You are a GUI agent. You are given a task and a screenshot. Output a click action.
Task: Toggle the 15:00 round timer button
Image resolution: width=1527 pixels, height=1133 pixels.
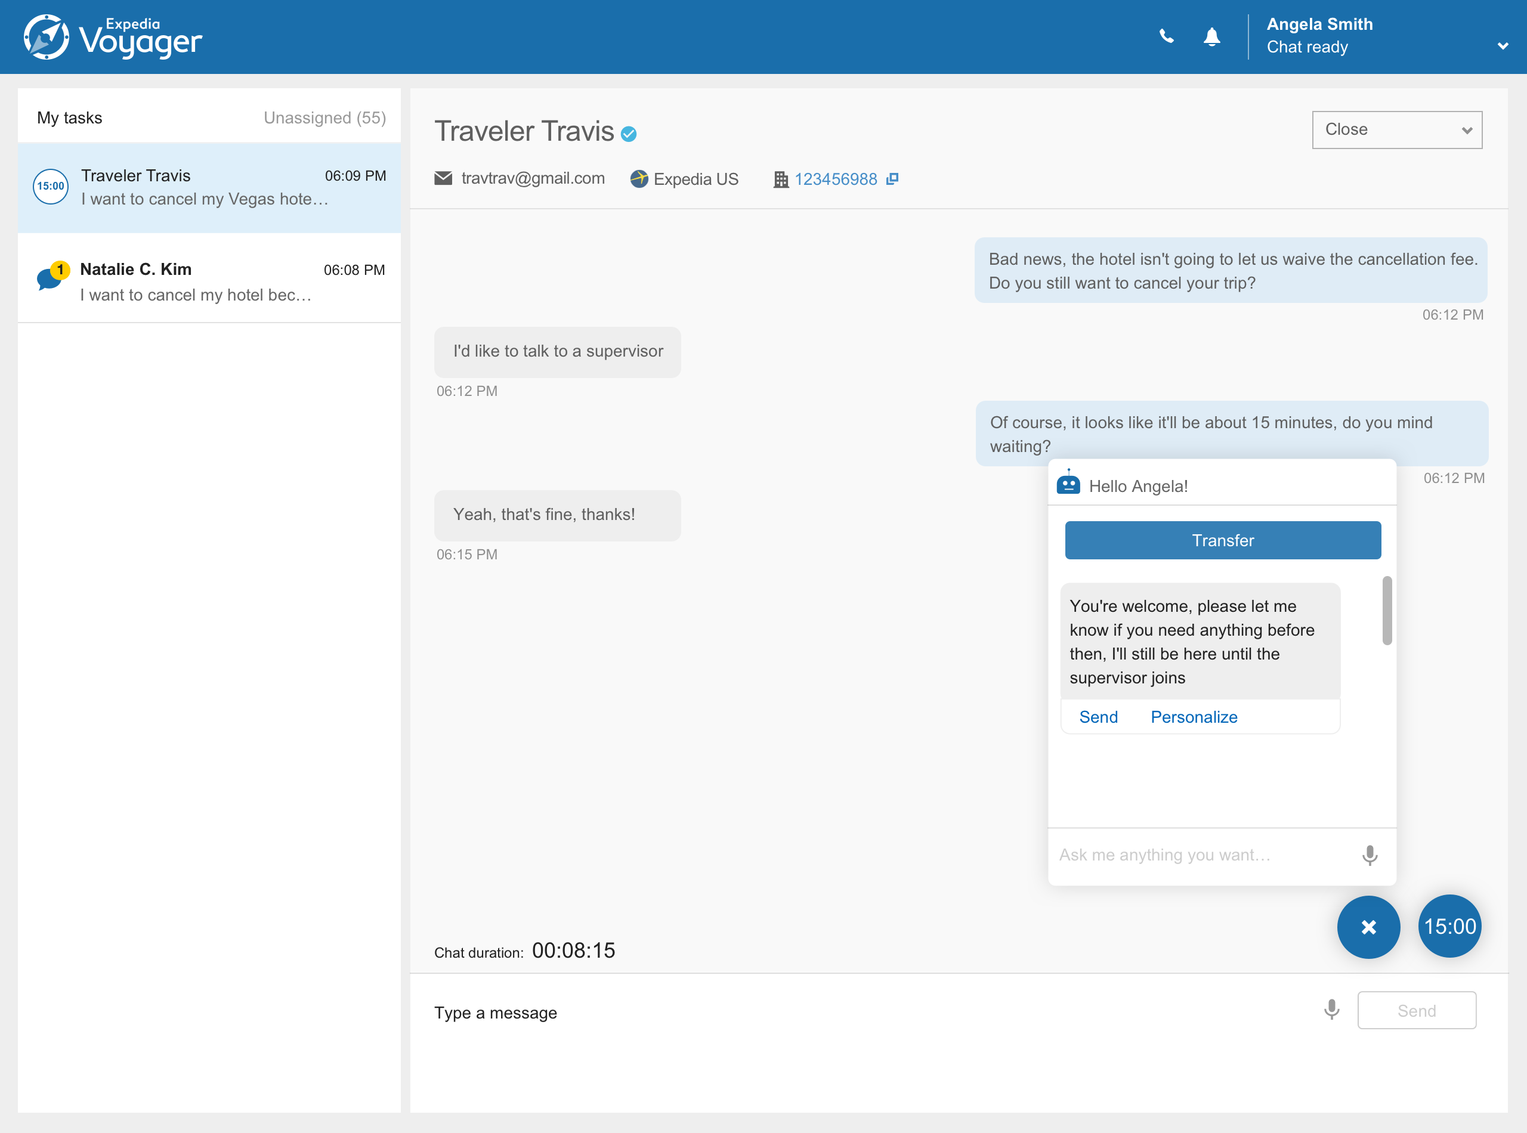(1449, 927)
